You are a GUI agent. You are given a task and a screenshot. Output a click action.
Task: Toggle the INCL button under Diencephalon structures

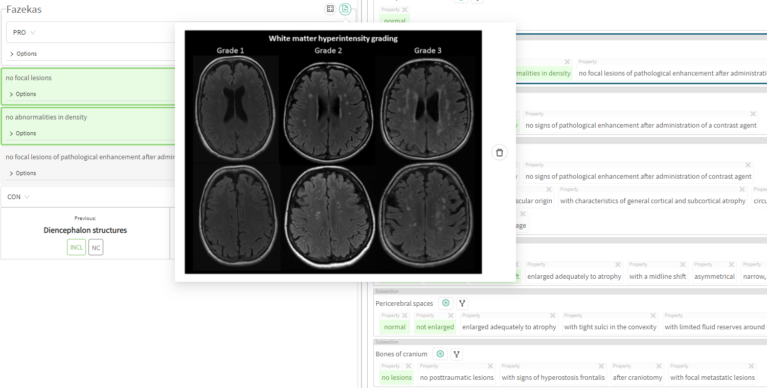coord(76,248)
